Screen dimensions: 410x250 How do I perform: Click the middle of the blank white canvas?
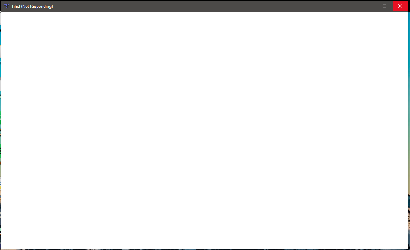pos(205,130)
